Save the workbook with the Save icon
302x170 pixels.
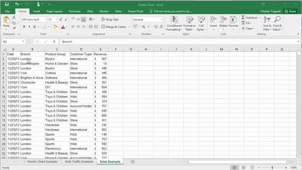[x=7, y=4]
